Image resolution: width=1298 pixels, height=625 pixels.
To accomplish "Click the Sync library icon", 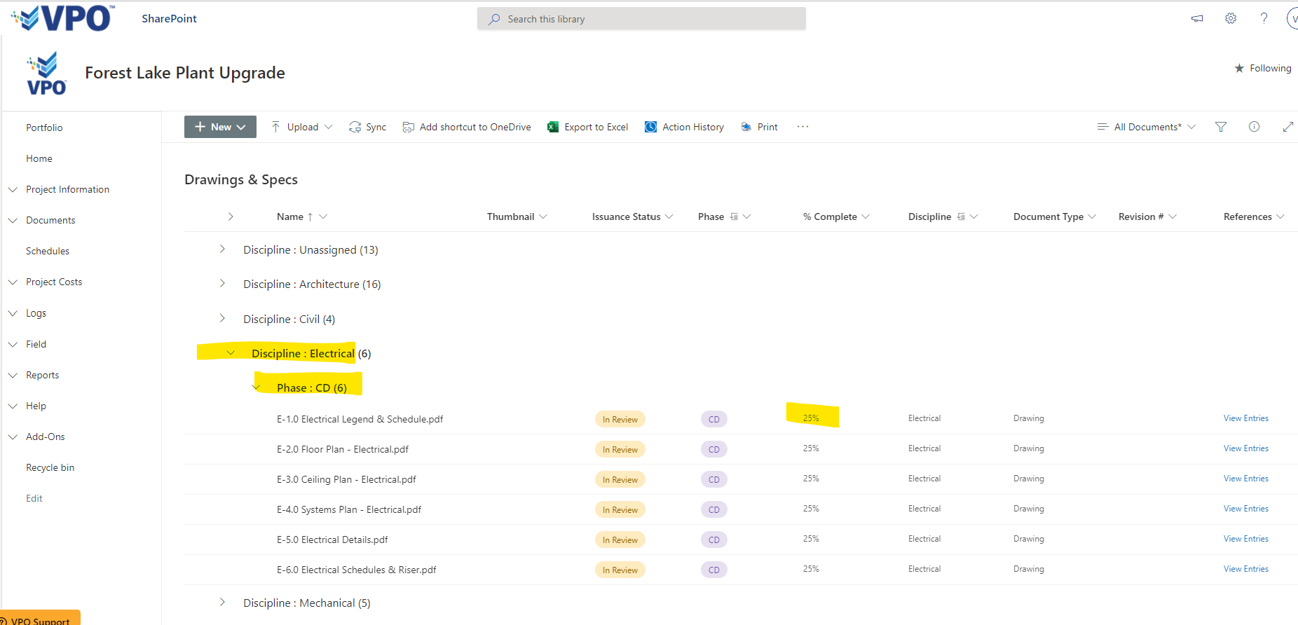I will click(x=355, y=127).
